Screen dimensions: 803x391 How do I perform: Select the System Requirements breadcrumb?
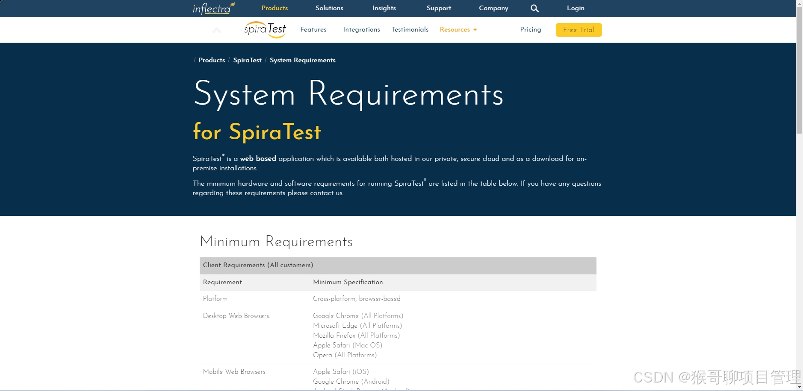(302, 60)
